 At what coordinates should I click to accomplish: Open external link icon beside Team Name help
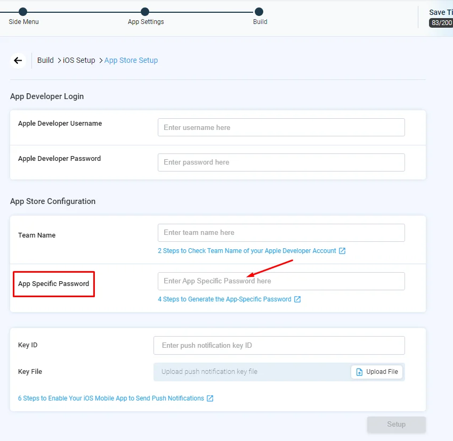(342, 251)
